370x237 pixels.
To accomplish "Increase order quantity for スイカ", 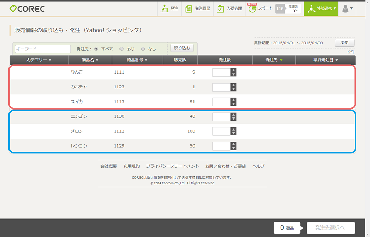I will point(234,100).
